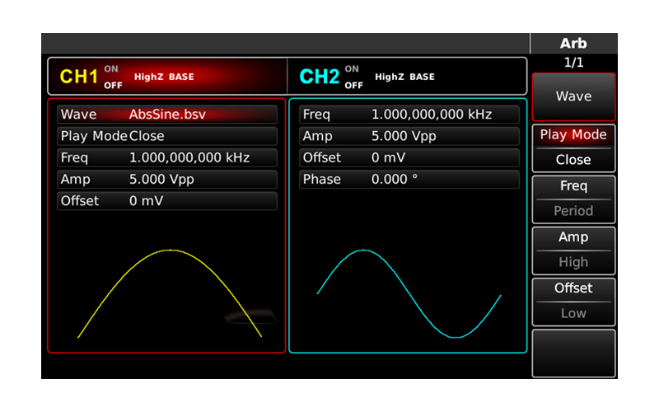Screen dimensions: 659x412
Task: Switch Freq/Period softkey
Action: coord(573,199)
